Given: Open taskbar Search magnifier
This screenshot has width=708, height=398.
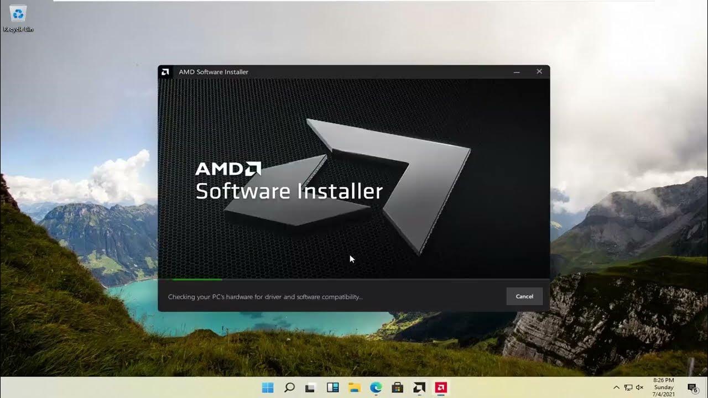Looking at the screenshot, I should tap(289, 387).
